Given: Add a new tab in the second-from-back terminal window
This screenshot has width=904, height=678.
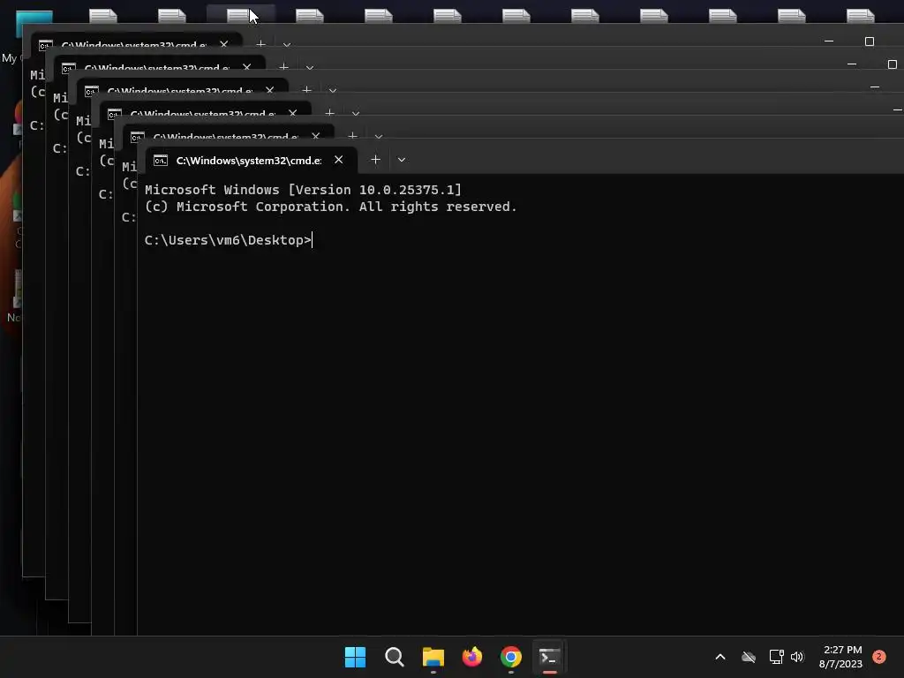Looking at the screenshot, I should (283, 67).
